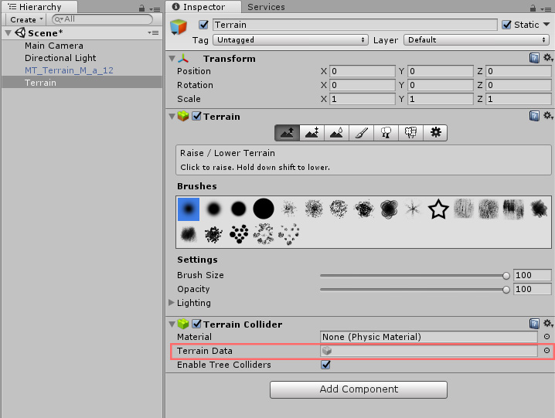Open the Tag dropdown

pos(290,39)
